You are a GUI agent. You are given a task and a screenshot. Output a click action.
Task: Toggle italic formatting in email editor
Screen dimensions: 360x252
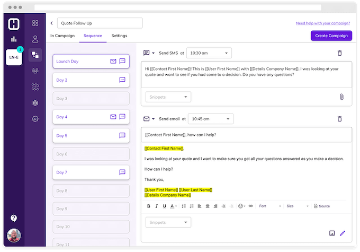tap(156, 206)
